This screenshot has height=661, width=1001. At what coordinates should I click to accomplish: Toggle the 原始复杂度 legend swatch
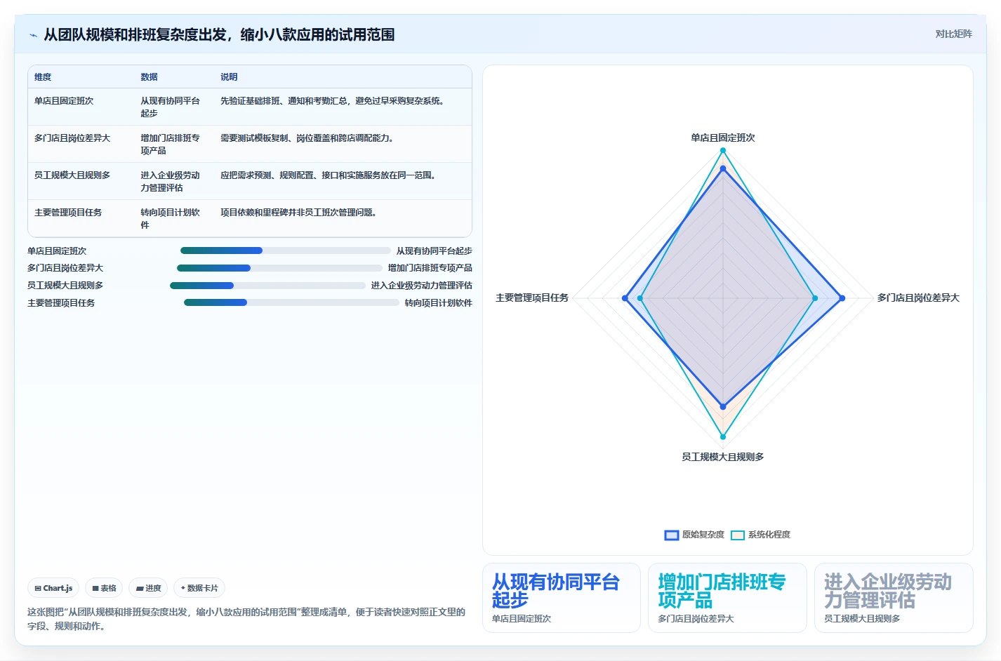(672, 535)
